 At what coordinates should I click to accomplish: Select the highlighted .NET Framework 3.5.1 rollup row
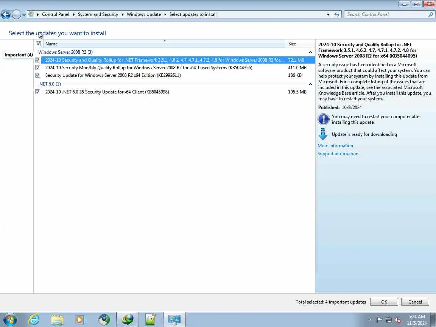[x=178, y=60]
